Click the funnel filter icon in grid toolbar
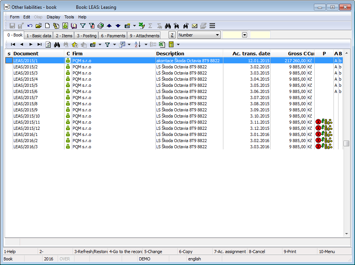The image size is (355, 265). (107, 45)
